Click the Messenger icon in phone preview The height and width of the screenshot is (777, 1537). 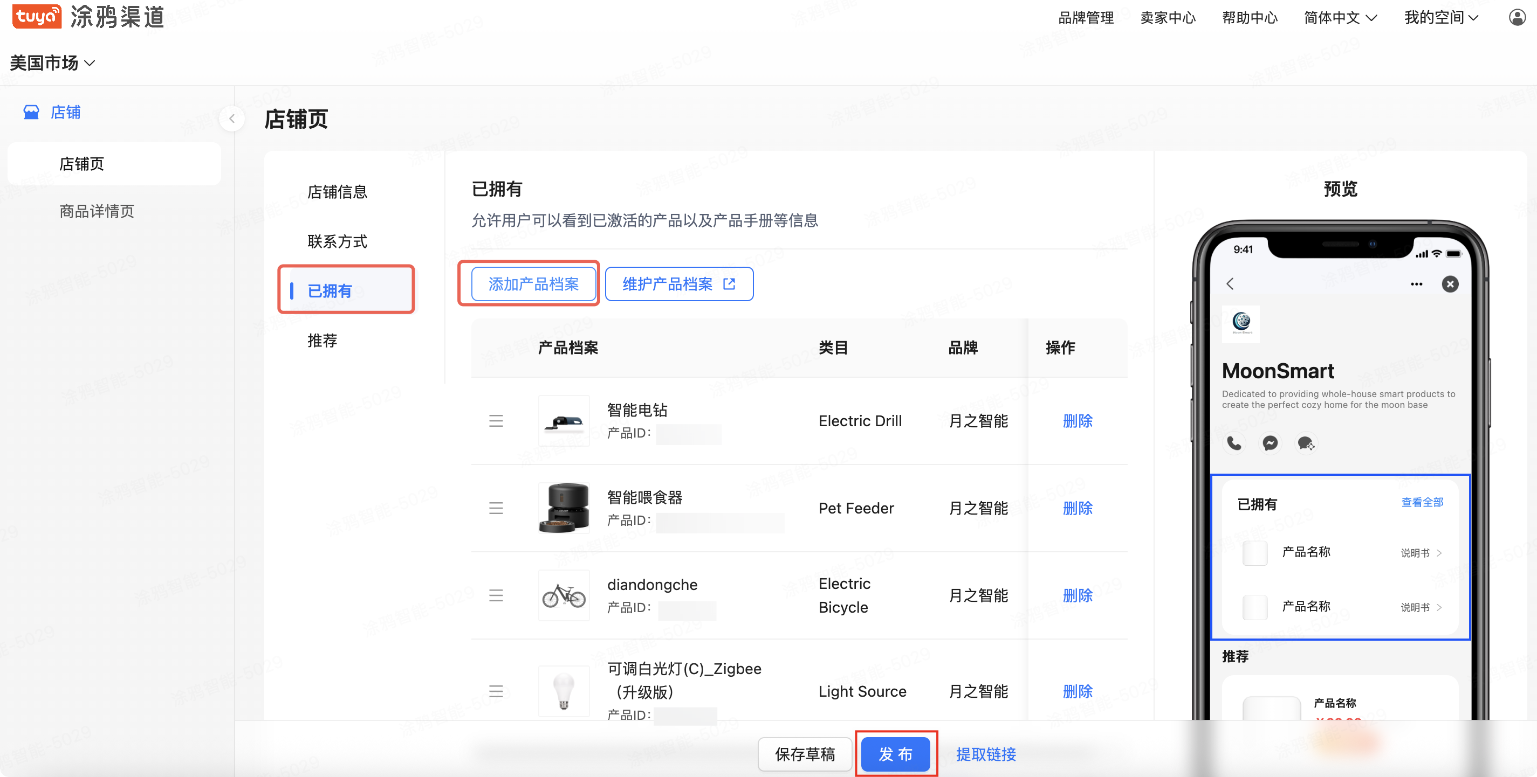pos(1270,443)
